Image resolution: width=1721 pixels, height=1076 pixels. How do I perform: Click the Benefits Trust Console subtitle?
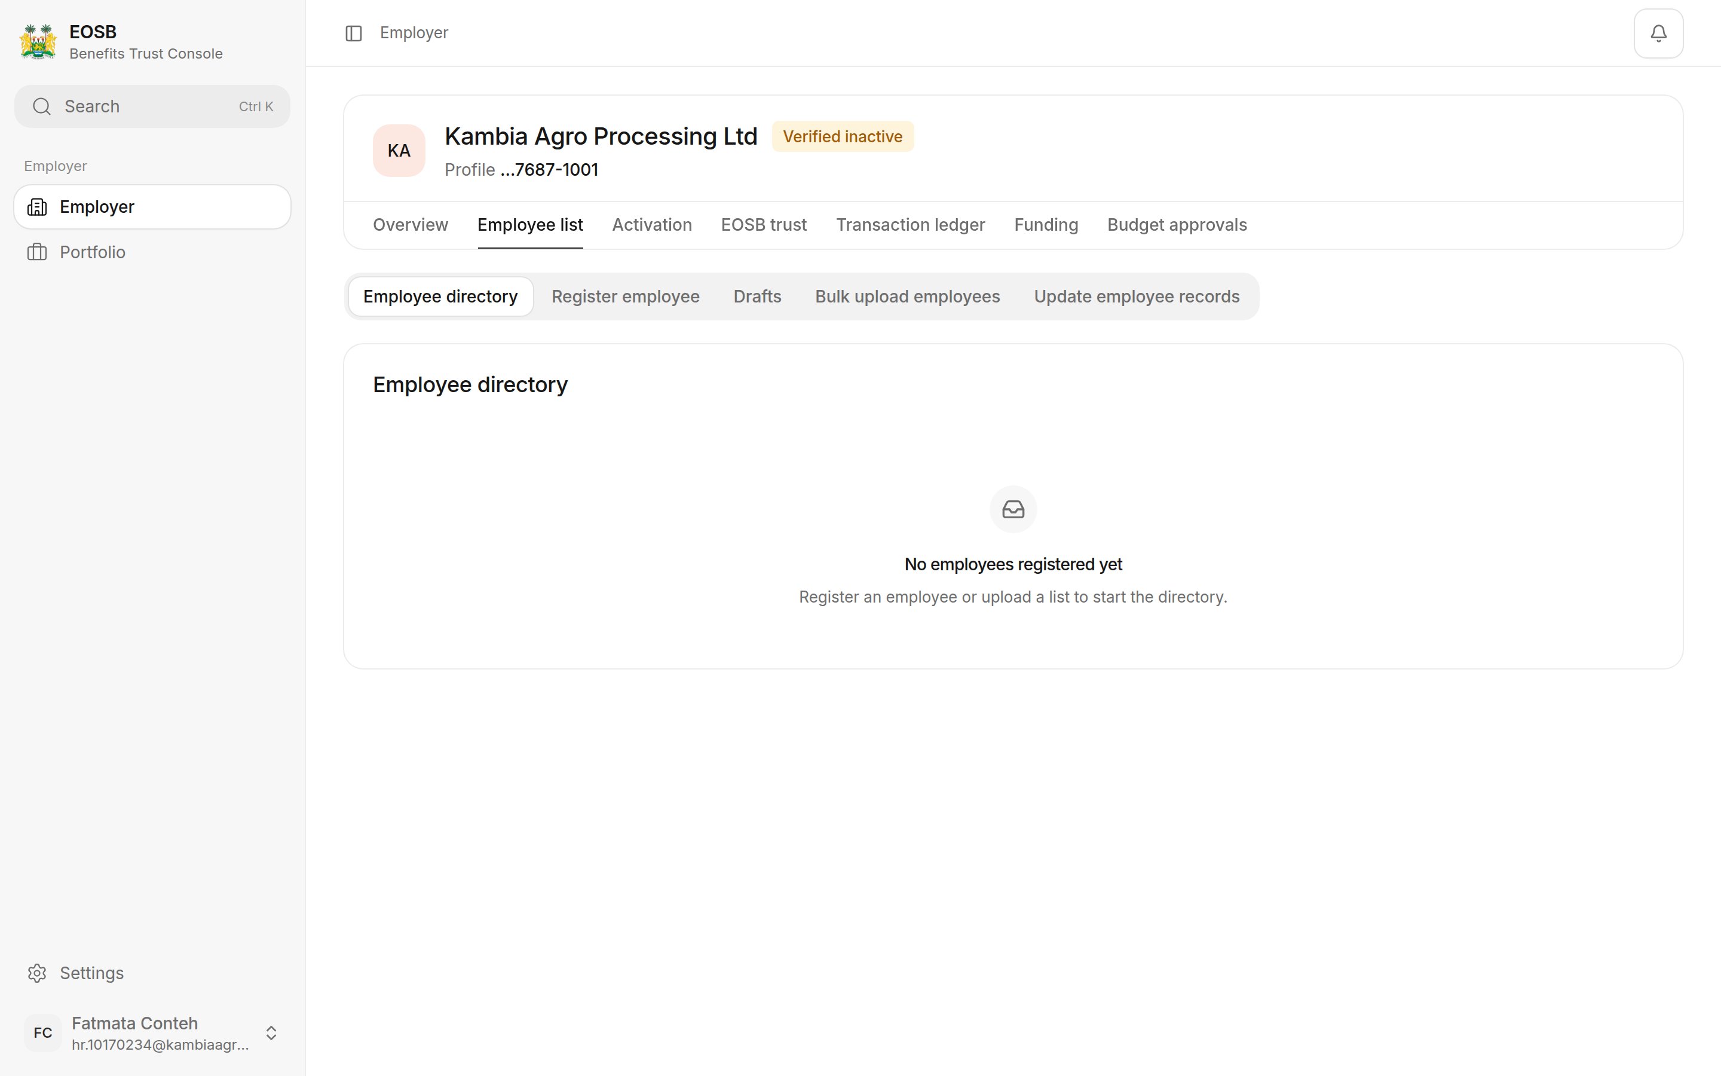pos(146,54)
